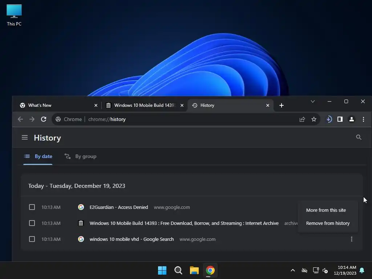This screenshot has height=279, width=372.
Task: Go back with the back arrow
Action: [20, 119]
